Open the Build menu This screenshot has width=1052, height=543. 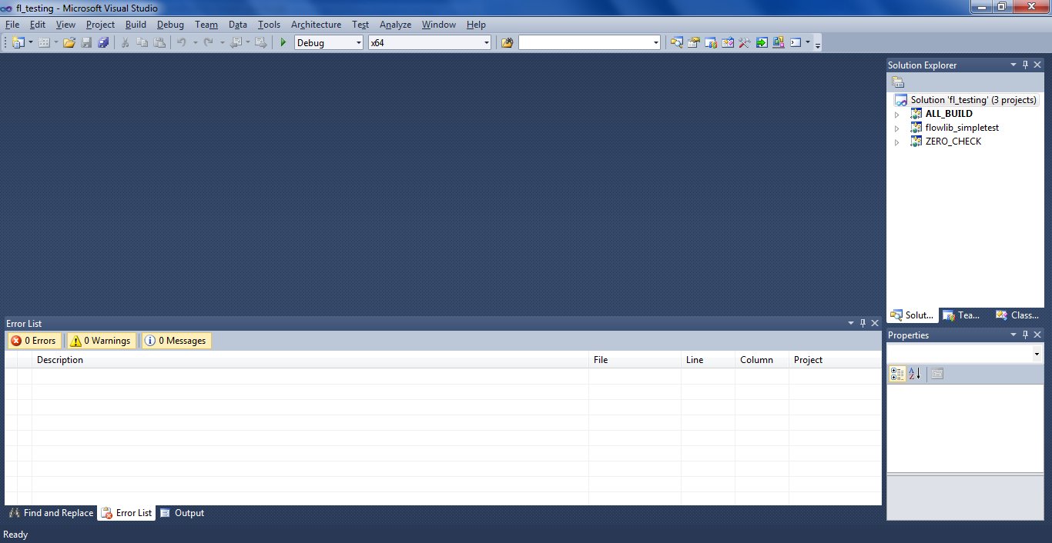coord(136,25)
